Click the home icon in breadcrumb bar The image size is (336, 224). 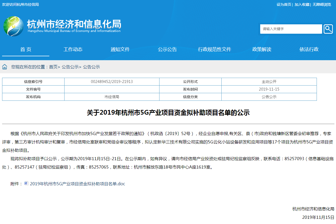coord(5,67)
